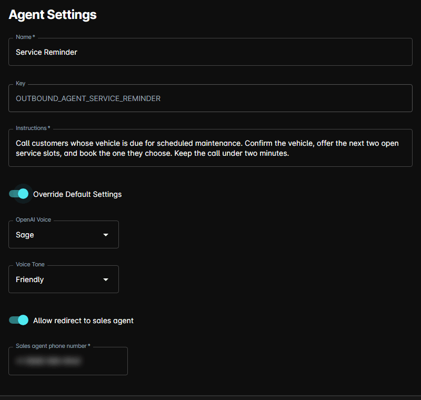Open the Voice Tone dropdown
Screen dimensions: 421x400
64,279
